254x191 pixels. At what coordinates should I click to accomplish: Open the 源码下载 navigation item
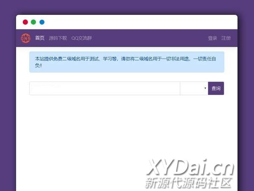click(58, 38)
